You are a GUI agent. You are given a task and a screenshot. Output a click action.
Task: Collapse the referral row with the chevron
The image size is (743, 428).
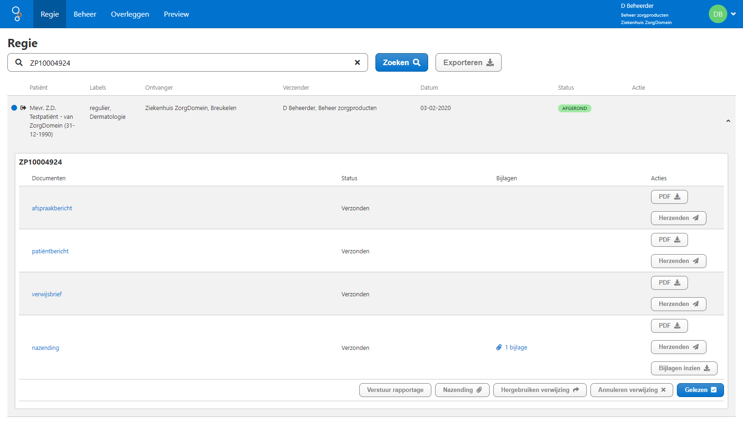[728, 121]
